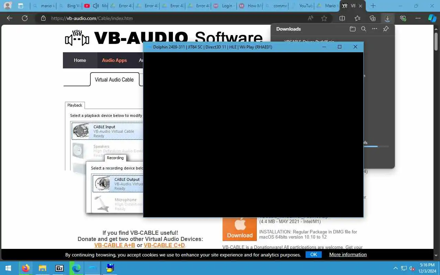The height and width of the screenshot is (275, 440).
Task: Click the VB-AUDIO Software logo
Action: pos(164,38)
